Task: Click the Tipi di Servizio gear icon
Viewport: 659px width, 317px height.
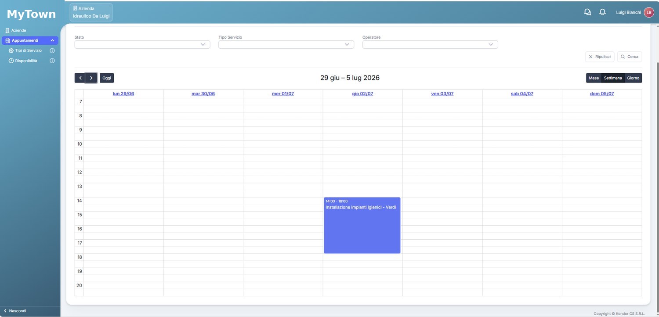Action: click(x=11, y=50)
